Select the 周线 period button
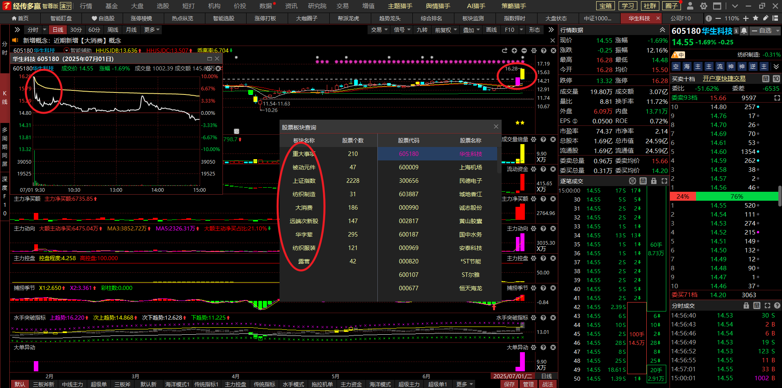782x388 pixels. coord(112,30)
